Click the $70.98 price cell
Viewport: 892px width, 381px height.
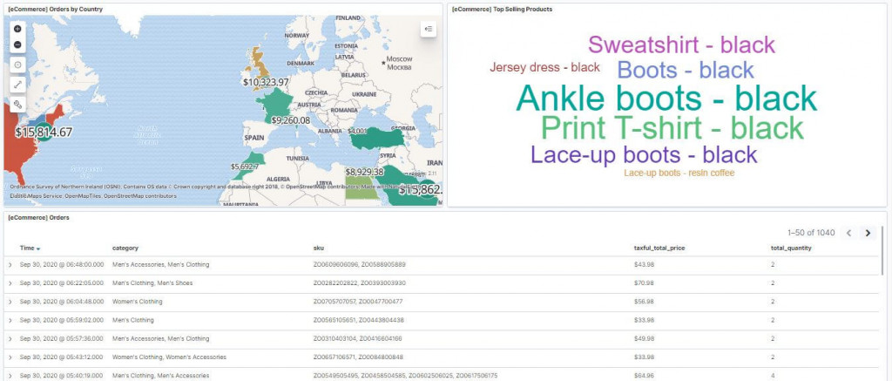pyautogui.click(x=644, y=283)
